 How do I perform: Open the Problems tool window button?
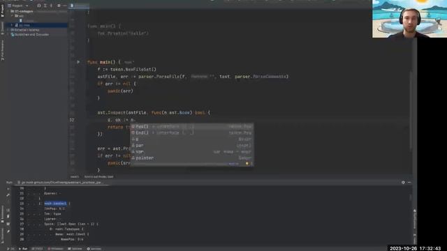(55, 249)
